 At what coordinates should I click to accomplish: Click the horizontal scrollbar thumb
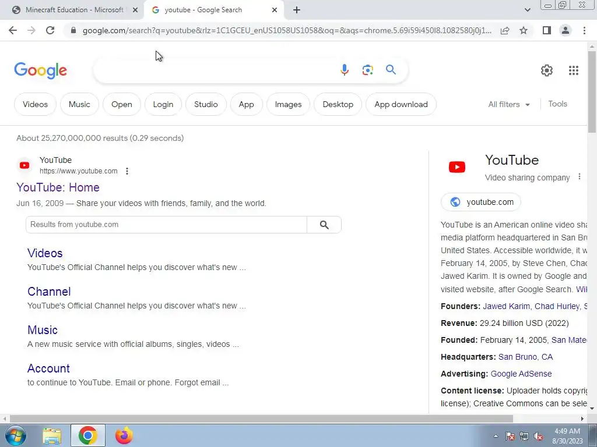[261, 418]
